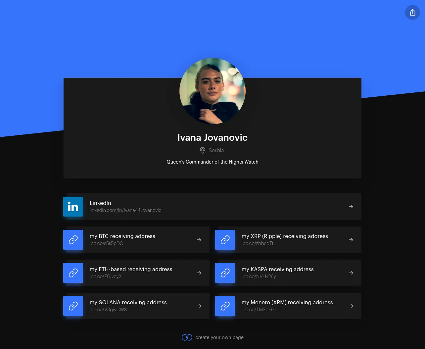This screenshot has height=349, width=425.
Task: Click the arrow on the LinkedIn row
Action: [x=351, y=207]
